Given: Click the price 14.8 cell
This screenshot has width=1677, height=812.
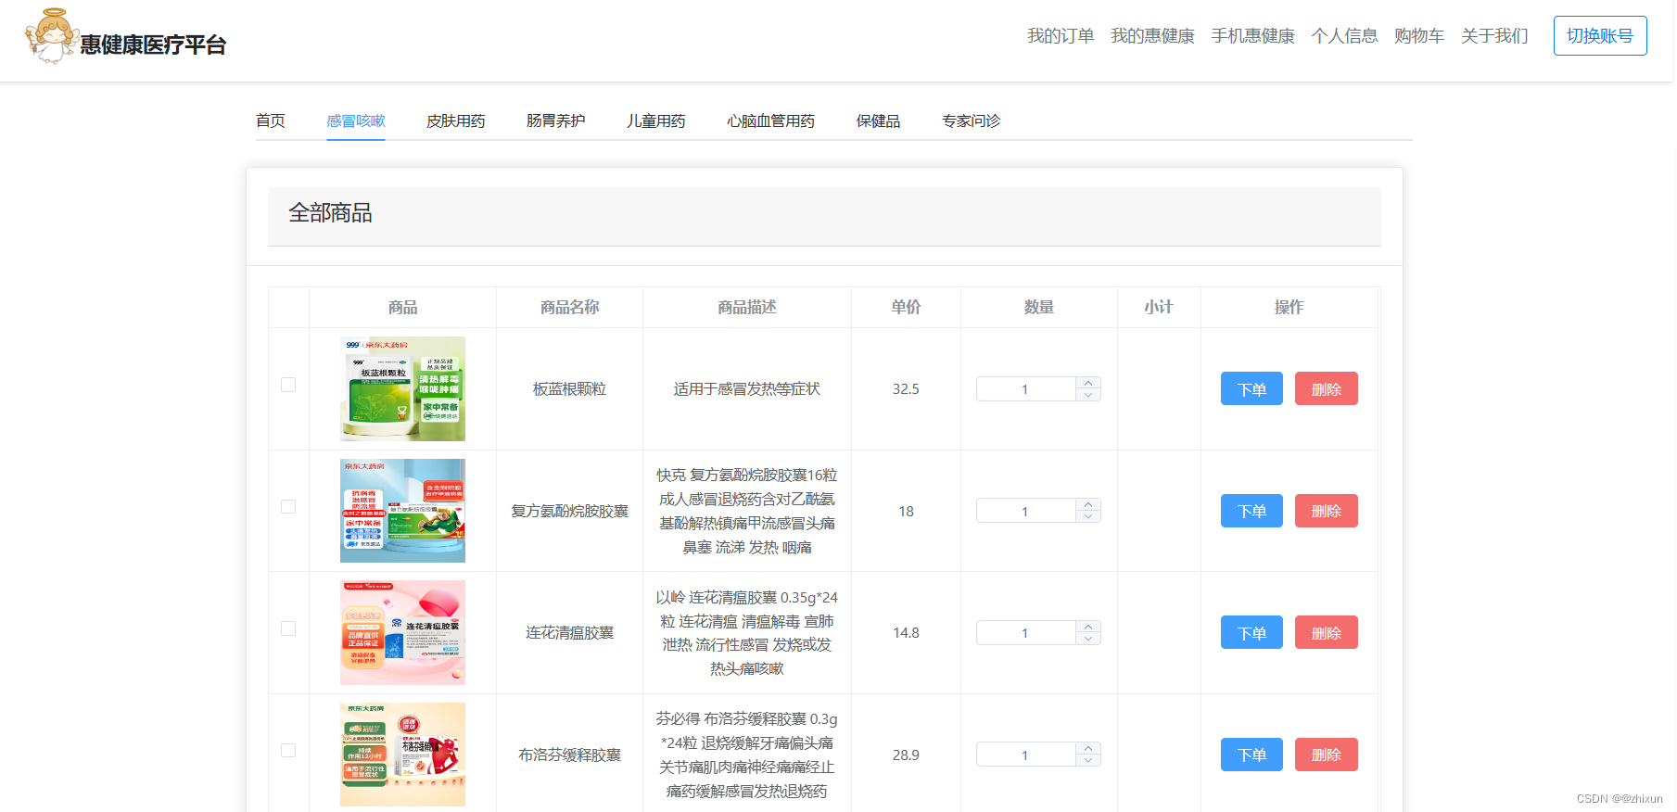Looking at the screenshot, I should tap(906, 633).
